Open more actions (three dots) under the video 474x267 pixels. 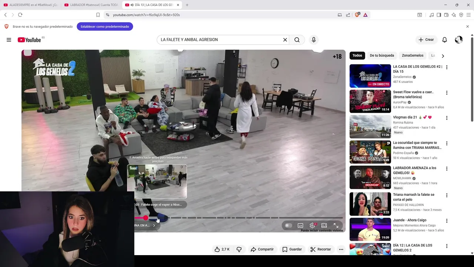(x=341, y=249)
